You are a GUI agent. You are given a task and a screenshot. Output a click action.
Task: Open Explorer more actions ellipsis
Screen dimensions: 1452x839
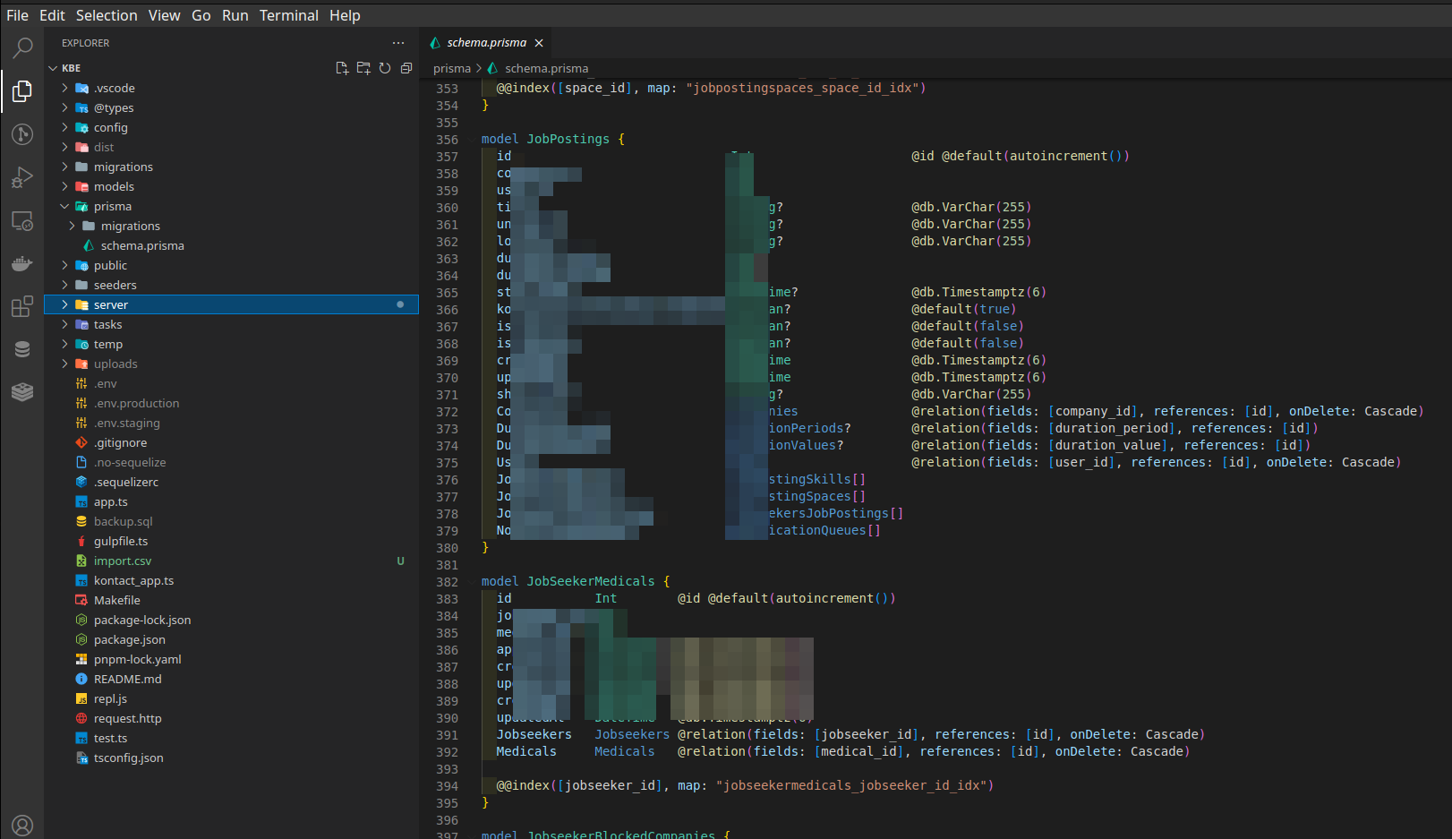pyautogui.click(x=398, y=43)
